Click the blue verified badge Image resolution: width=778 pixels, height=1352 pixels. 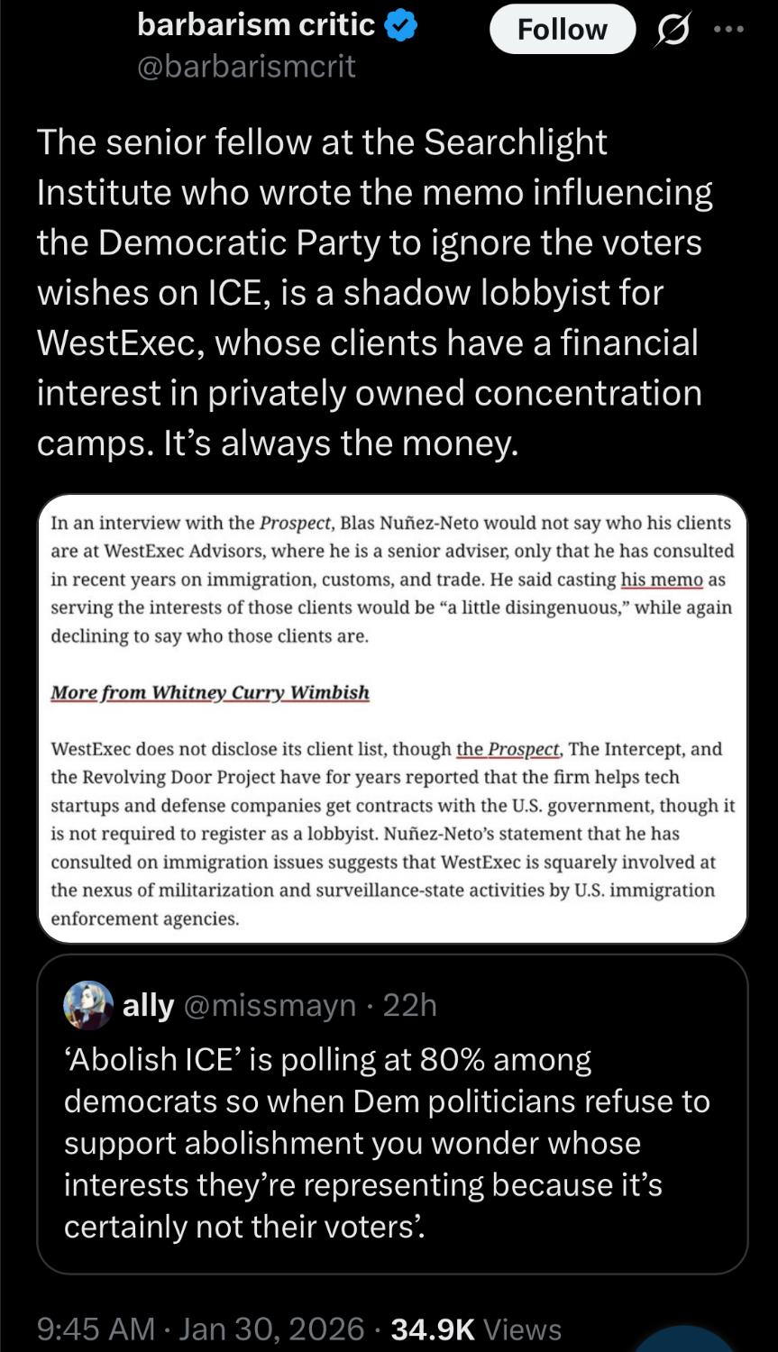click(401, 26)
